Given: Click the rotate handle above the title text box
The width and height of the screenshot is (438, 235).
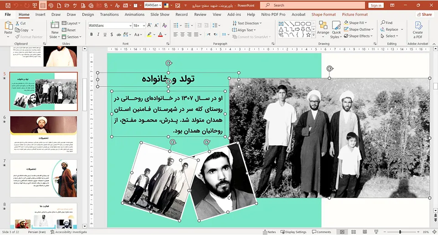Looking at the screenshot, I should 168,63.
